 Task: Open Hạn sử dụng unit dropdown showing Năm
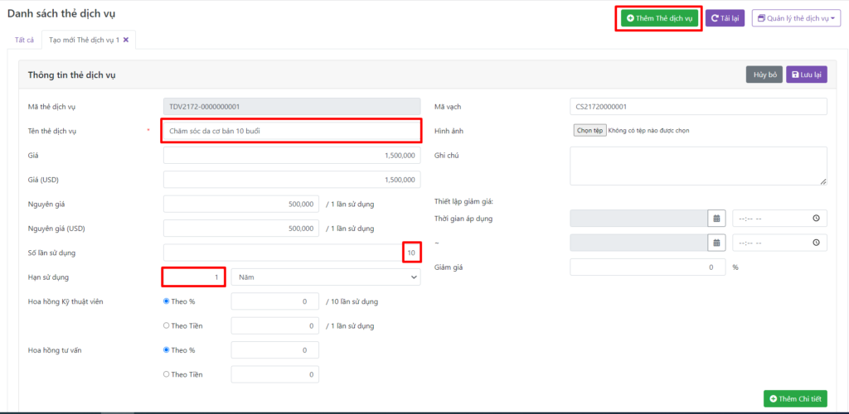click(x=326, y=277)
